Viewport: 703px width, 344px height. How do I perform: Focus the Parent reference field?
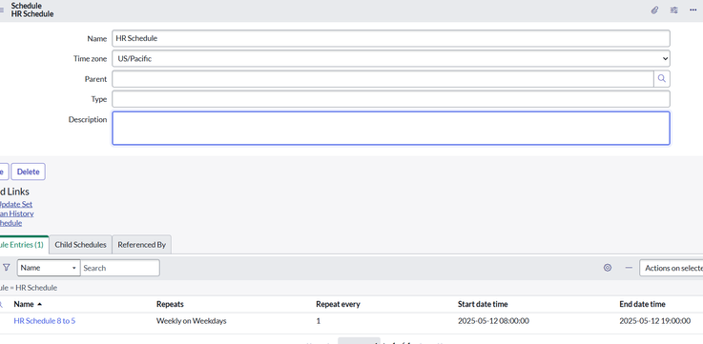(x=383, y=79)
